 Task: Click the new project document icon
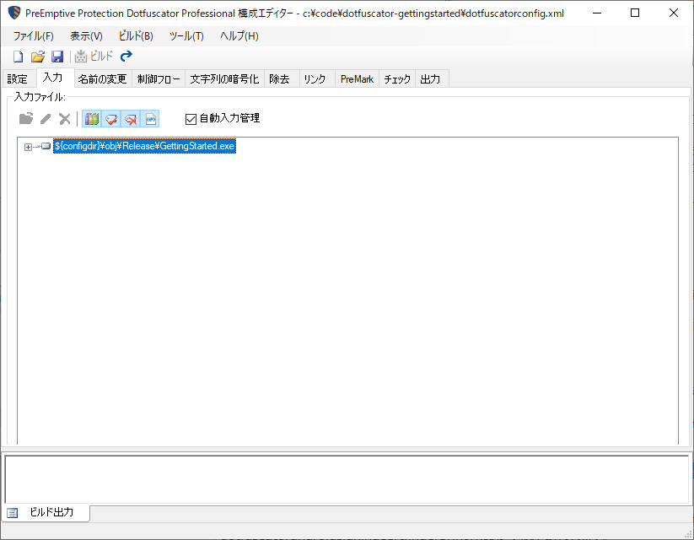(19, 57)
